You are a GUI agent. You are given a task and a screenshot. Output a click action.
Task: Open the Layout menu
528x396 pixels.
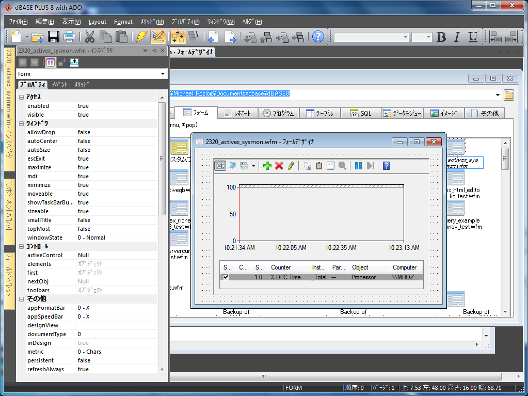click(98, 22)
